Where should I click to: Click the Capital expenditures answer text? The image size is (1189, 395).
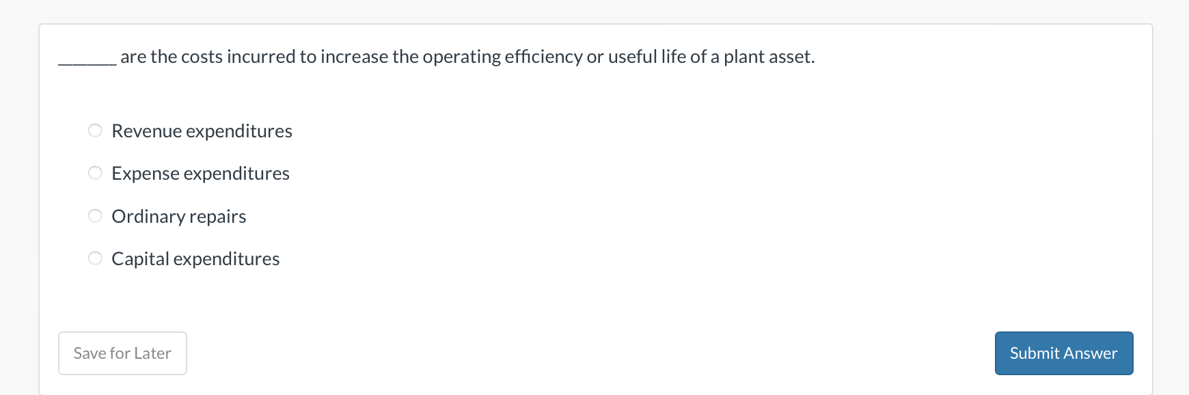coord(195,258)
